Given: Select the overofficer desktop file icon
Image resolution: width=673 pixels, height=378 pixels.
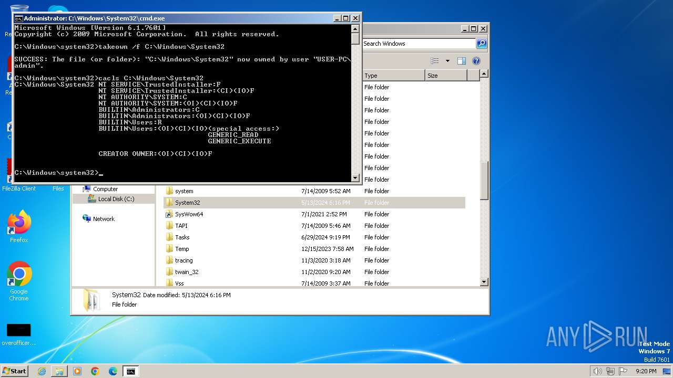Looking at the screenshot, I should (x=18, y=334).
